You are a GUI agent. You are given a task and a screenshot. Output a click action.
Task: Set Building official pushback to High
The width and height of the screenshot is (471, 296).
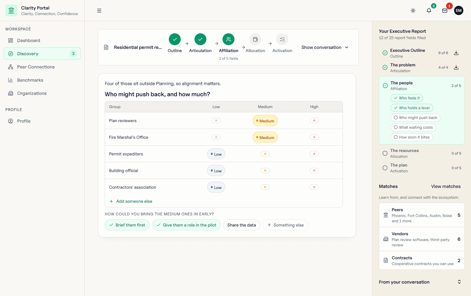pyautogui.click(x=314, y=170)
